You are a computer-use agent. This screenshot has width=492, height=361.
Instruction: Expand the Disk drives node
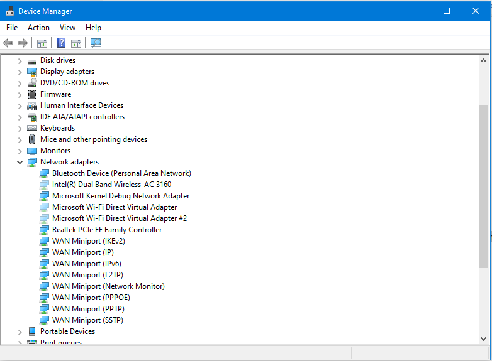(20, 61)
